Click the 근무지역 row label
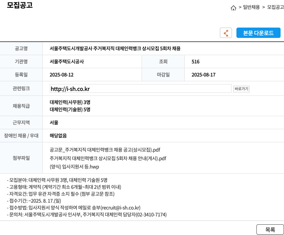 click(21, 123)
